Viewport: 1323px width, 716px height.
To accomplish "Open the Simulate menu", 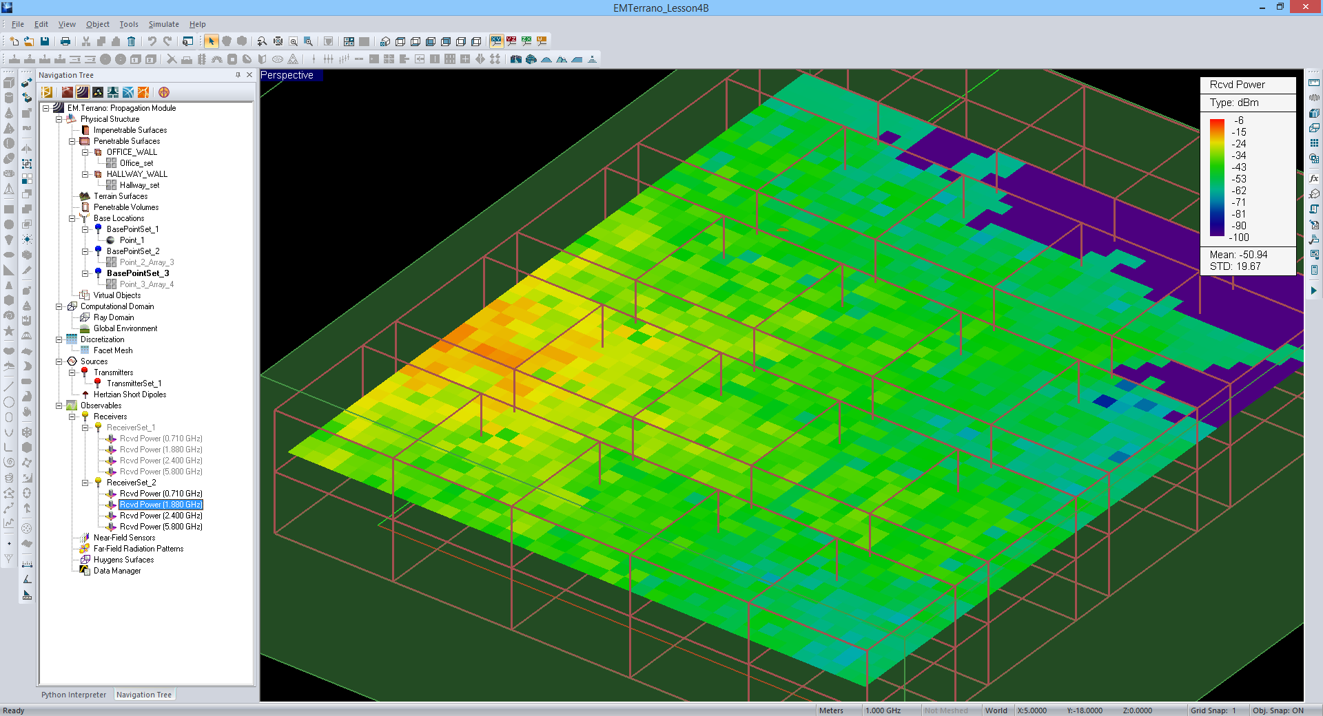I will click(163, 24).
